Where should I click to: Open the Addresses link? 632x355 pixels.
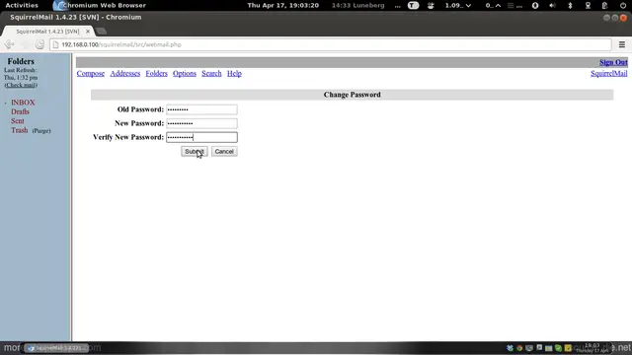click(x=125, y=73)
